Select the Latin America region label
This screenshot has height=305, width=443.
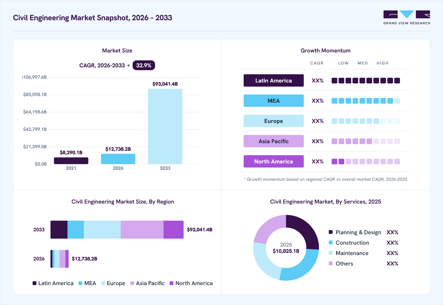point(274,81)
